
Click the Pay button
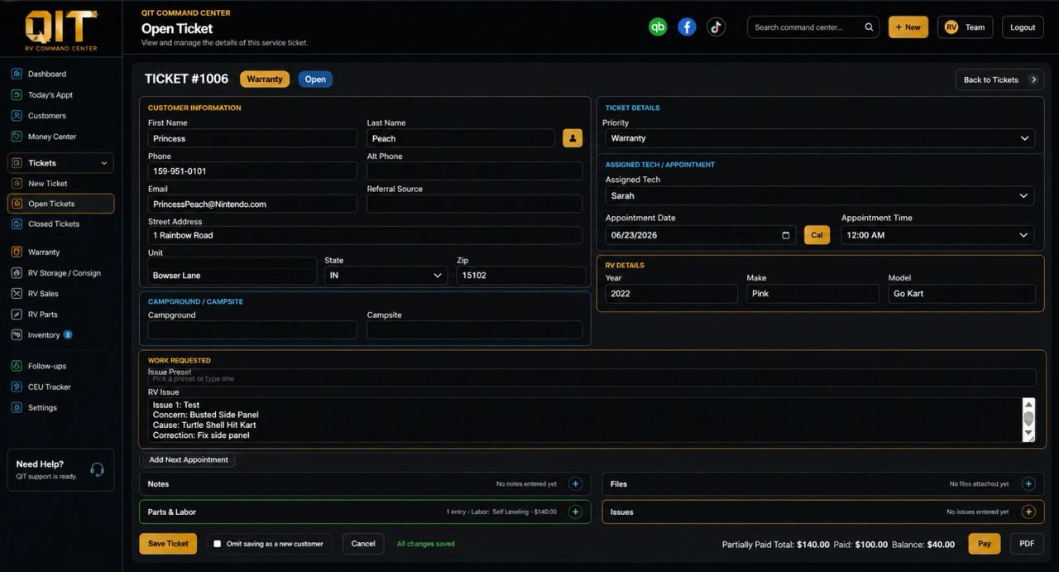coord(985,544)
